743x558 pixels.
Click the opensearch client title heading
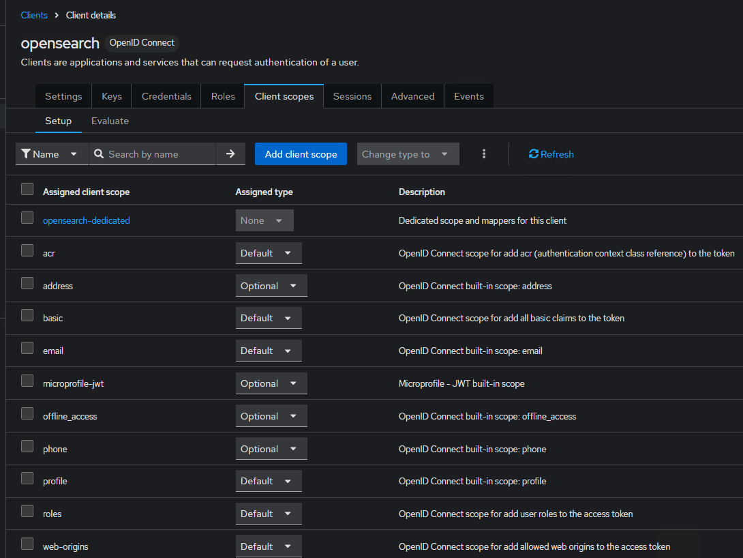pos(60,43)
